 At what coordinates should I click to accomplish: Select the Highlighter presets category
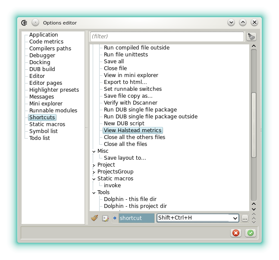coord(54,90)
